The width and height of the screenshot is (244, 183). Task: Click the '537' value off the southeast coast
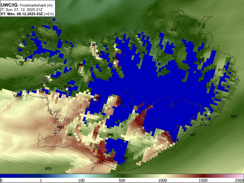coord(193,135)
